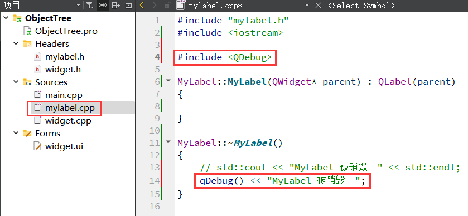468x216 pixels.
Task: Click the minimize sidebar panel icon
Action: tap(128, 5)
